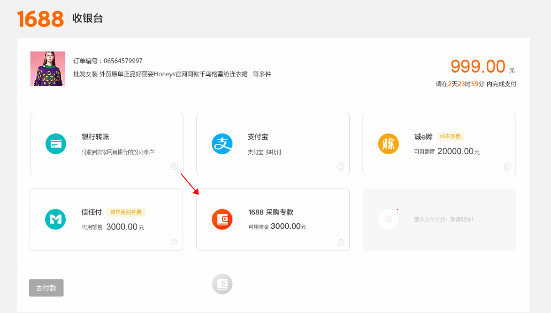Choose the 支付宝 payment title

[x=258, y=137]
